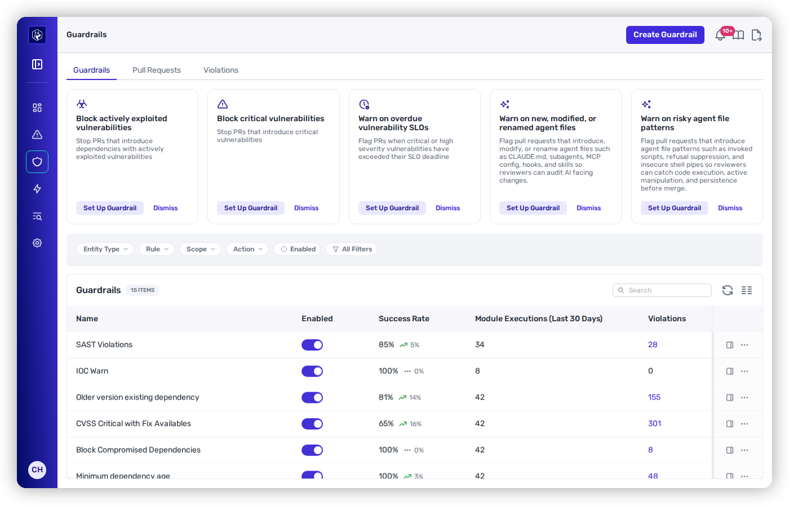Screen dimensions: 789x505
Task: Click the CH user avatar
Action: click(x=37, y=469)
